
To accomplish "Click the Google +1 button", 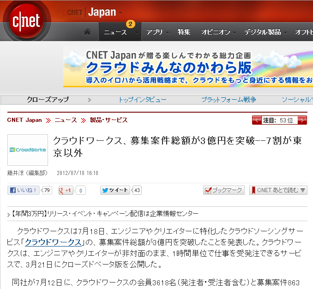I will click(66, 190).
